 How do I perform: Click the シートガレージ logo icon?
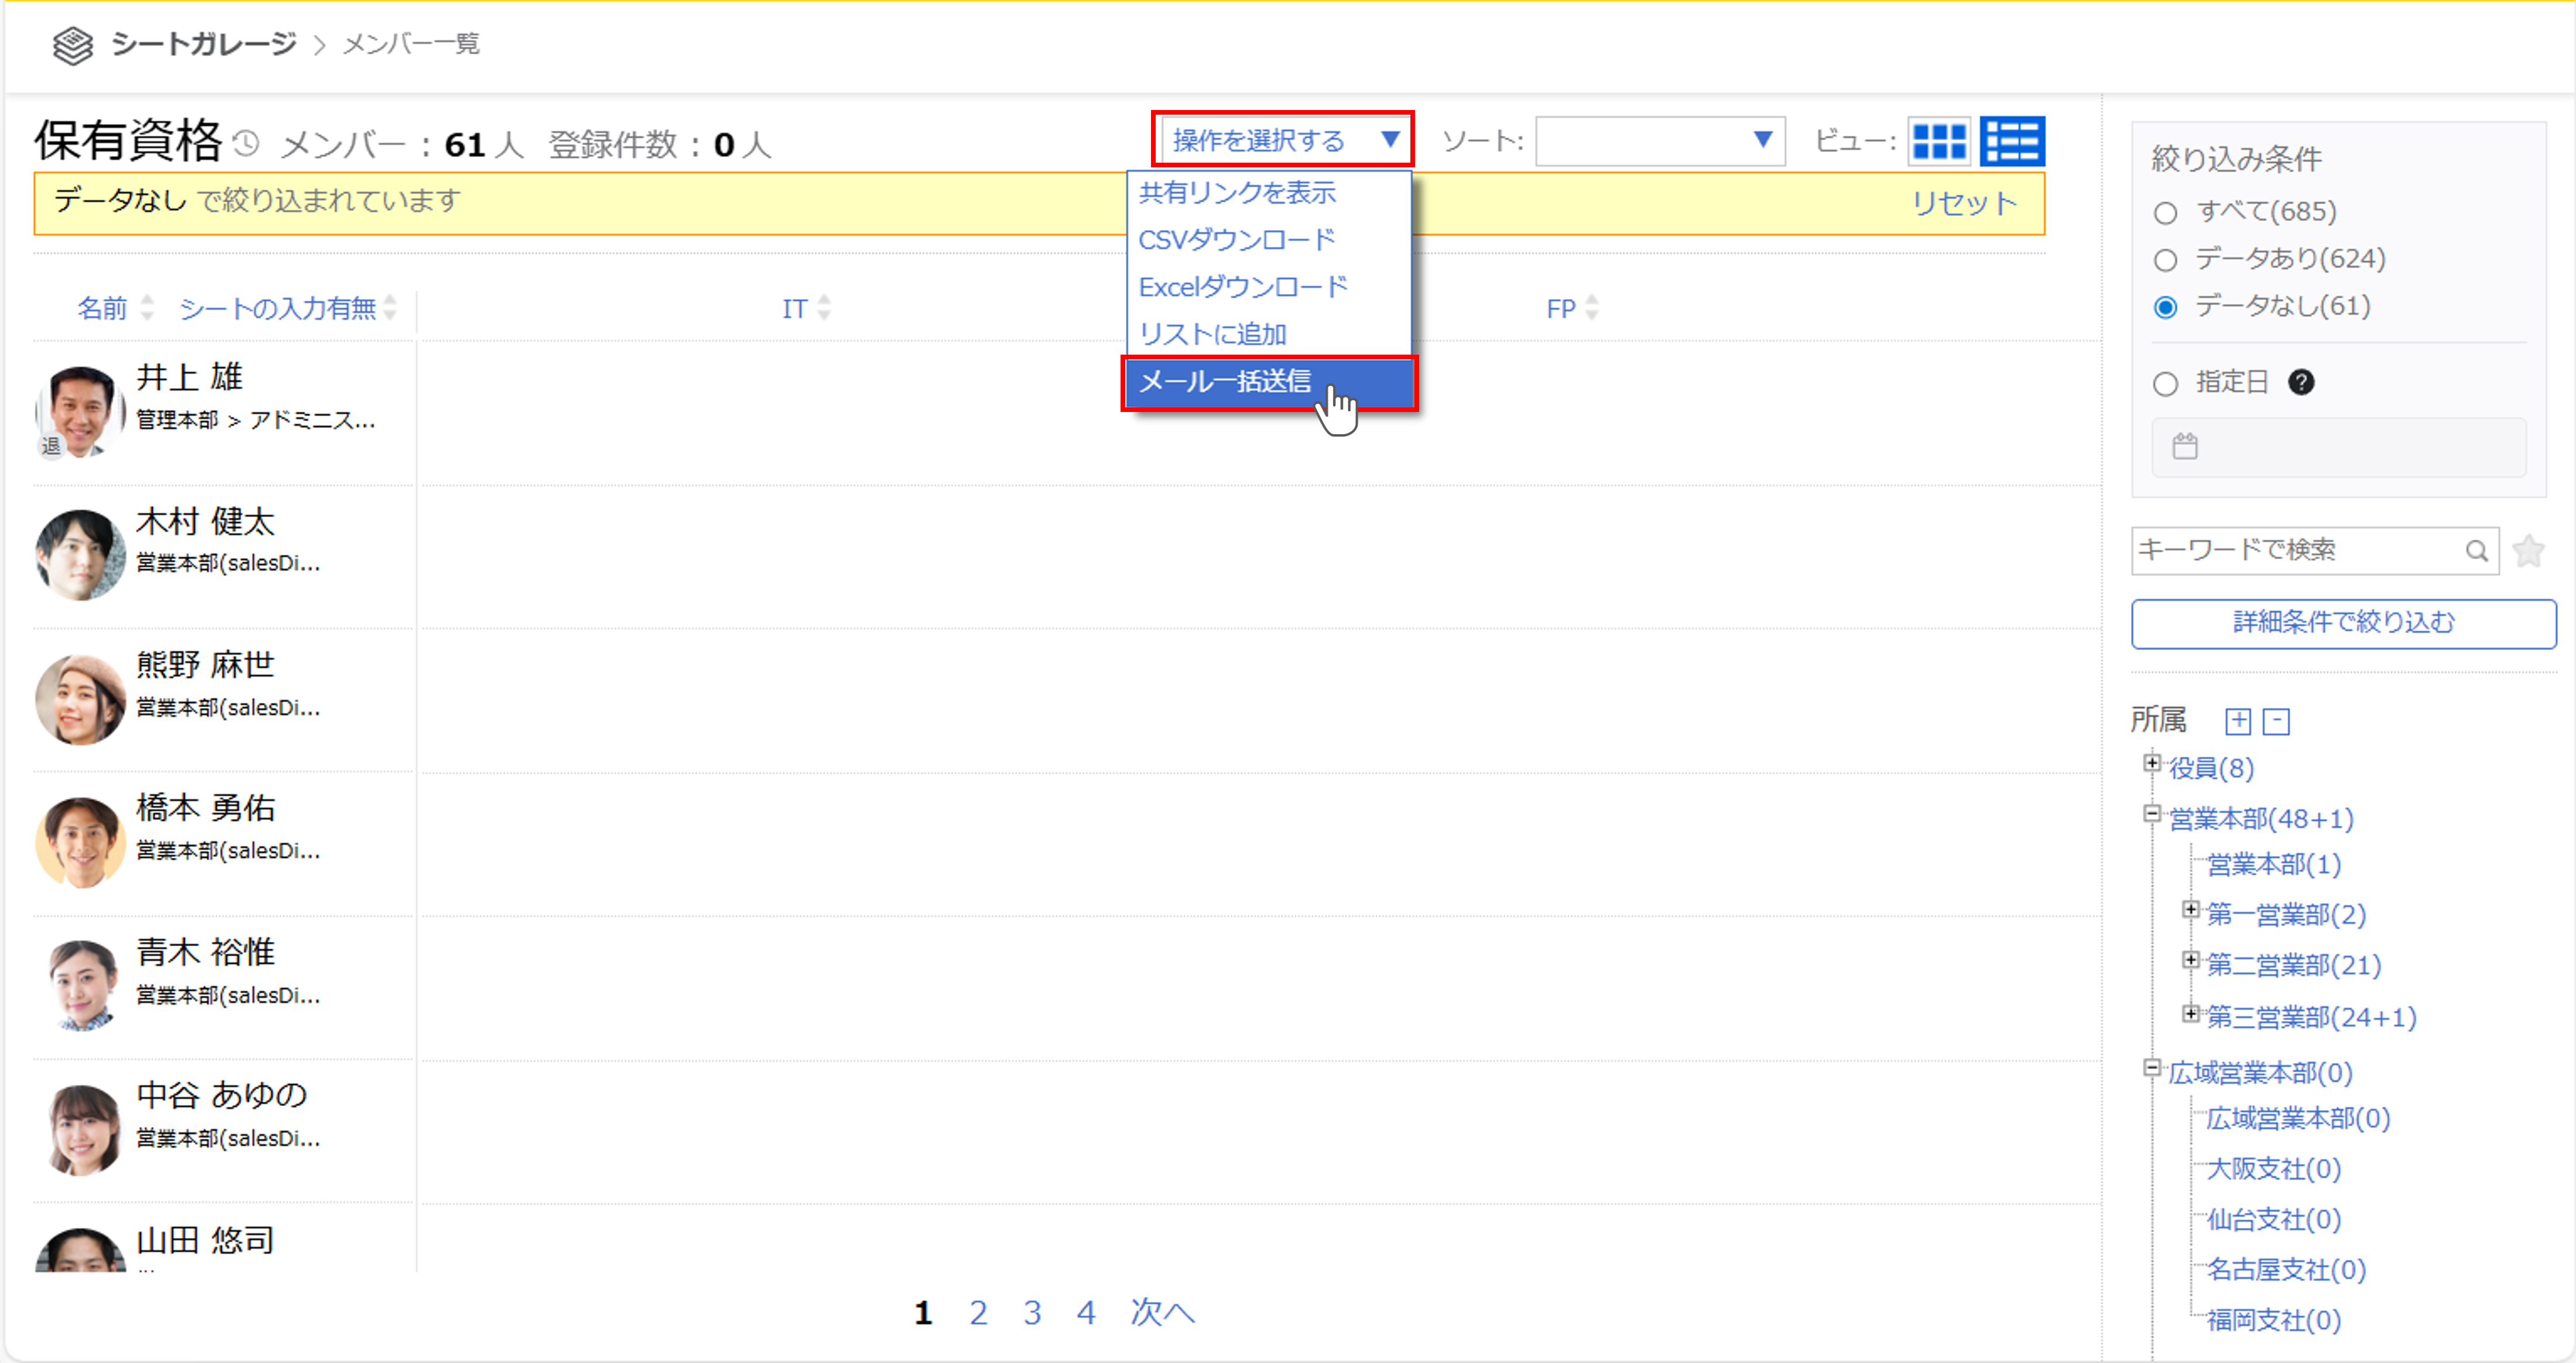pyautogui.click(x=72, y=45)
